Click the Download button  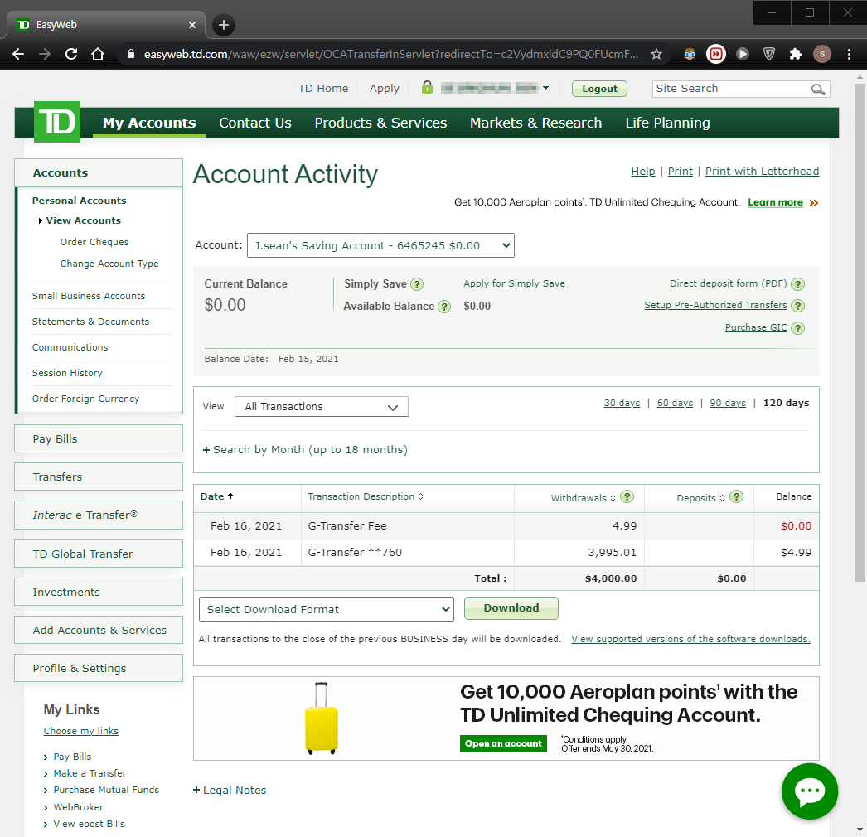coord(511,608)
